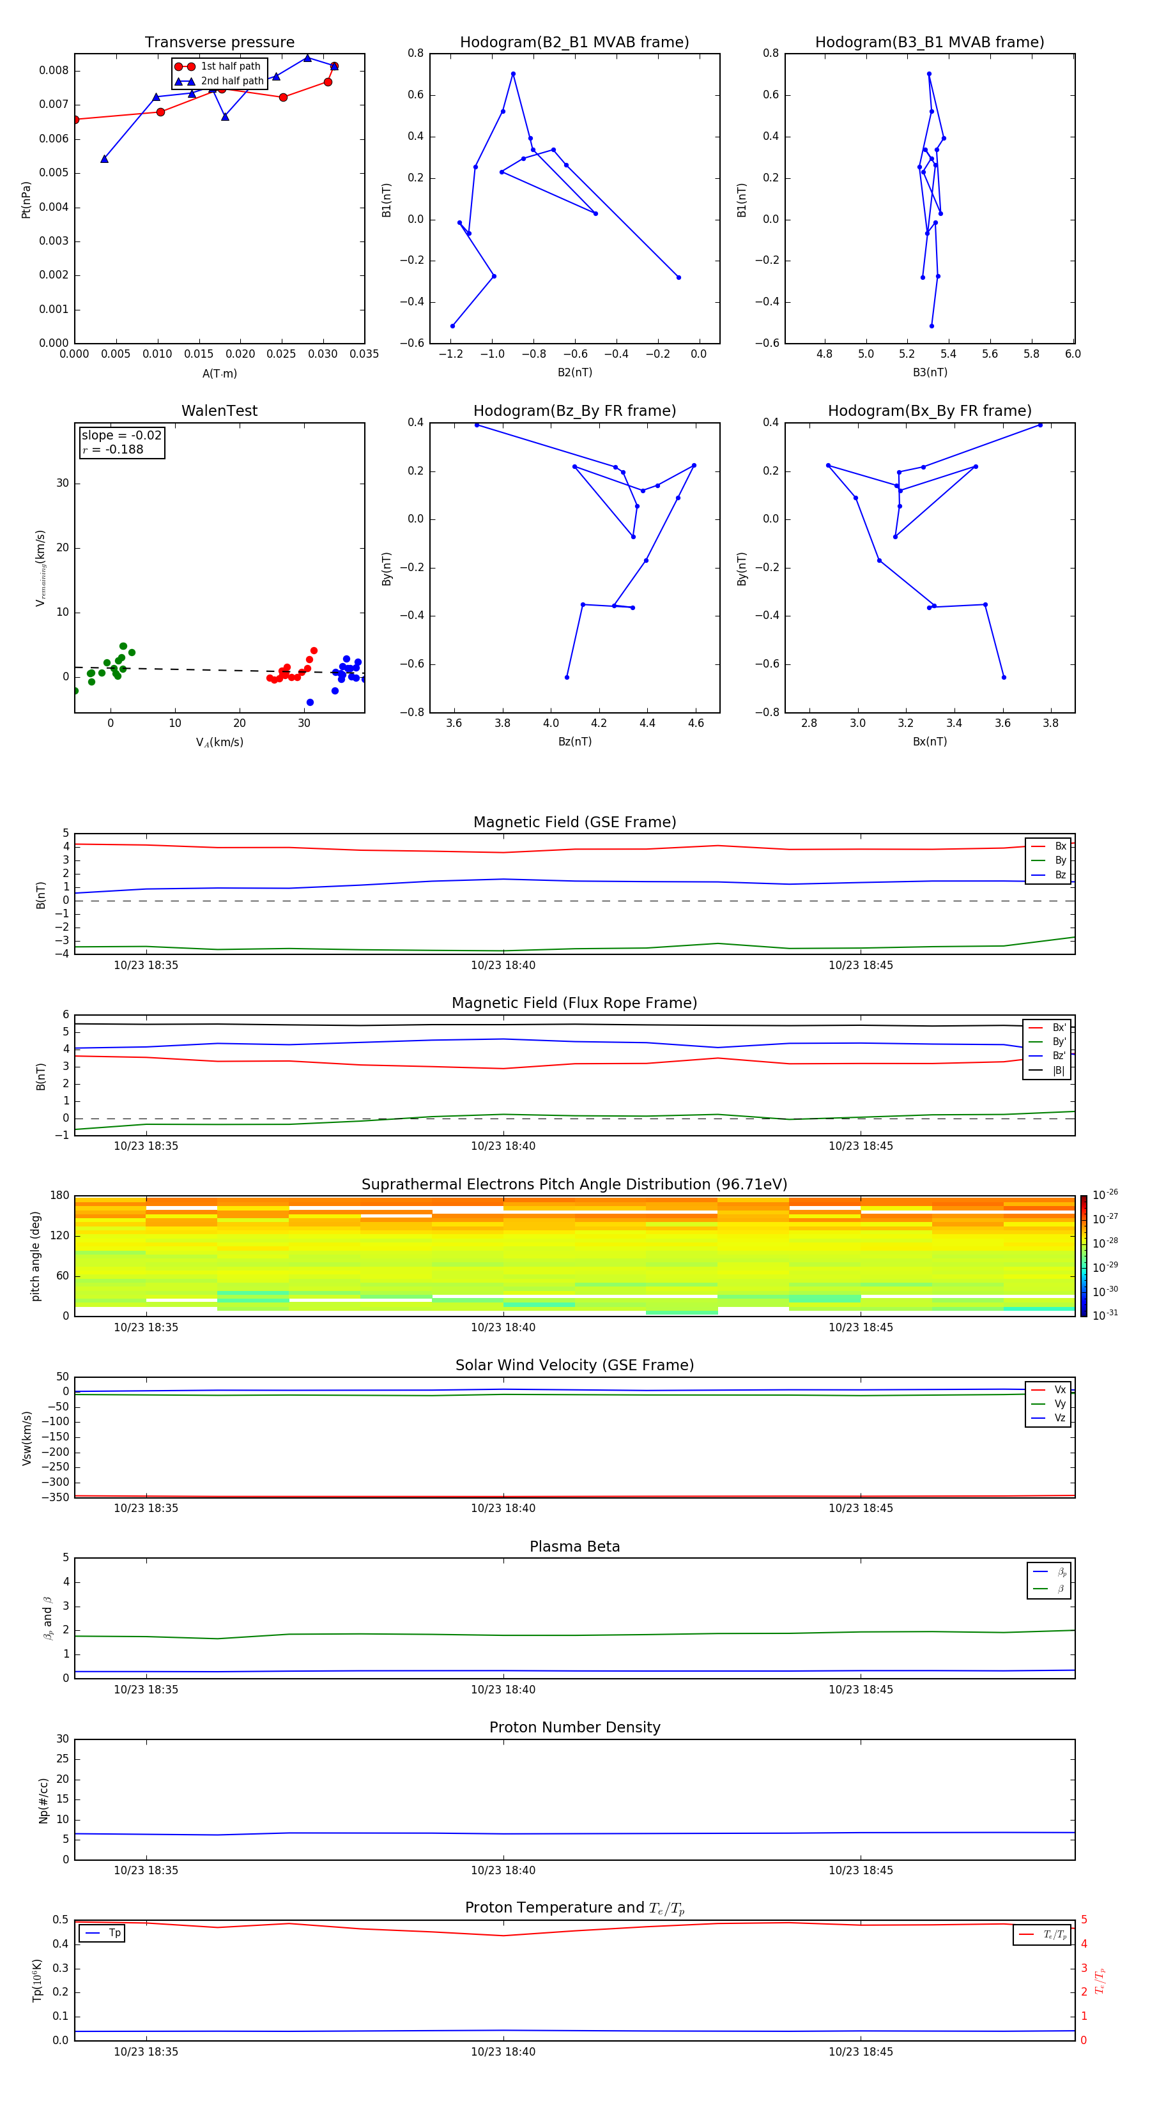
Task: Click the pitch angle colorbar scale
Action: 1084,1255
